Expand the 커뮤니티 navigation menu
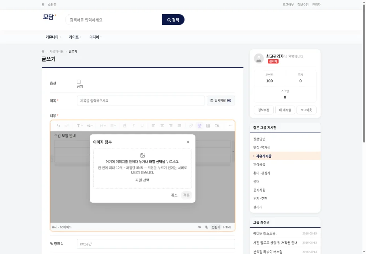Screen dimensions: 366x254 pyautogui.click(x=53, y=37)
